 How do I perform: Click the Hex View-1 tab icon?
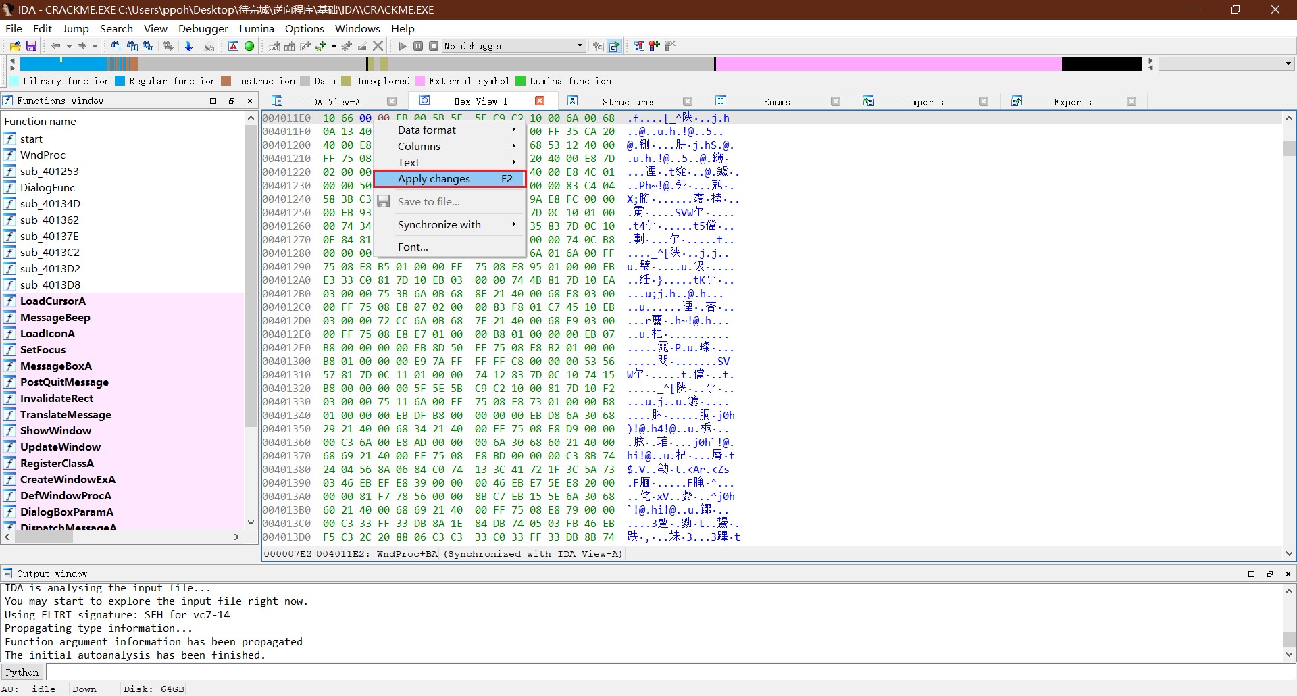coord(425,101)
